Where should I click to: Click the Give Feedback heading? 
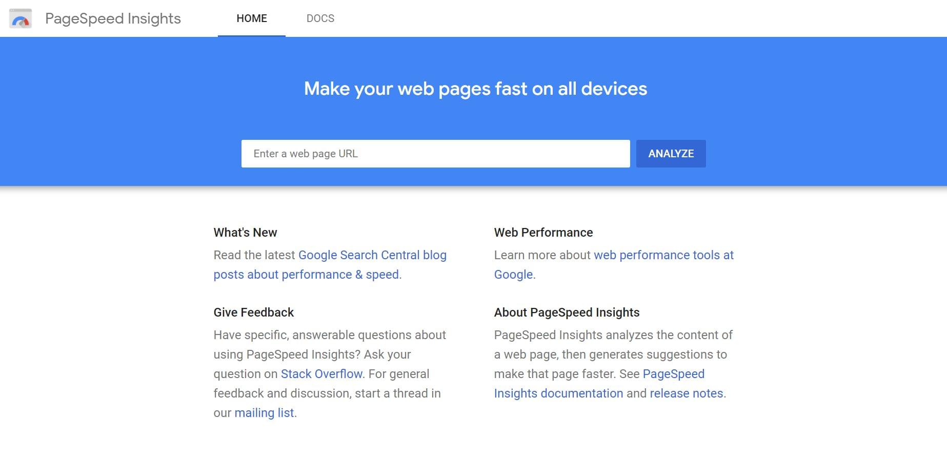(253, 312)
